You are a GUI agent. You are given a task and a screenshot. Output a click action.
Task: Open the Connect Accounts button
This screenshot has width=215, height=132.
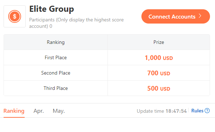click(176, 16)
